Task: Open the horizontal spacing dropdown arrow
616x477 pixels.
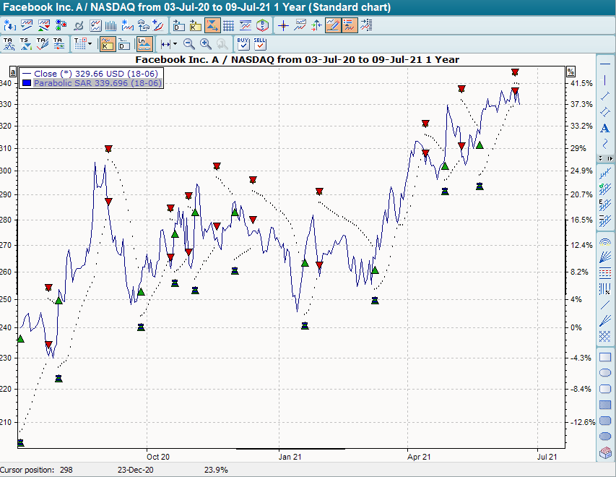Action: point(174,44)
